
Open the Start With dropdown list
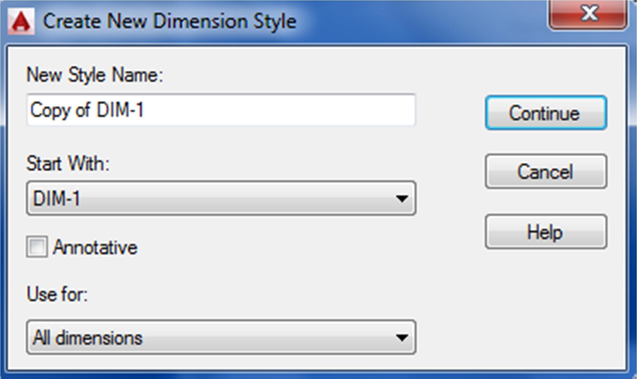221,198
